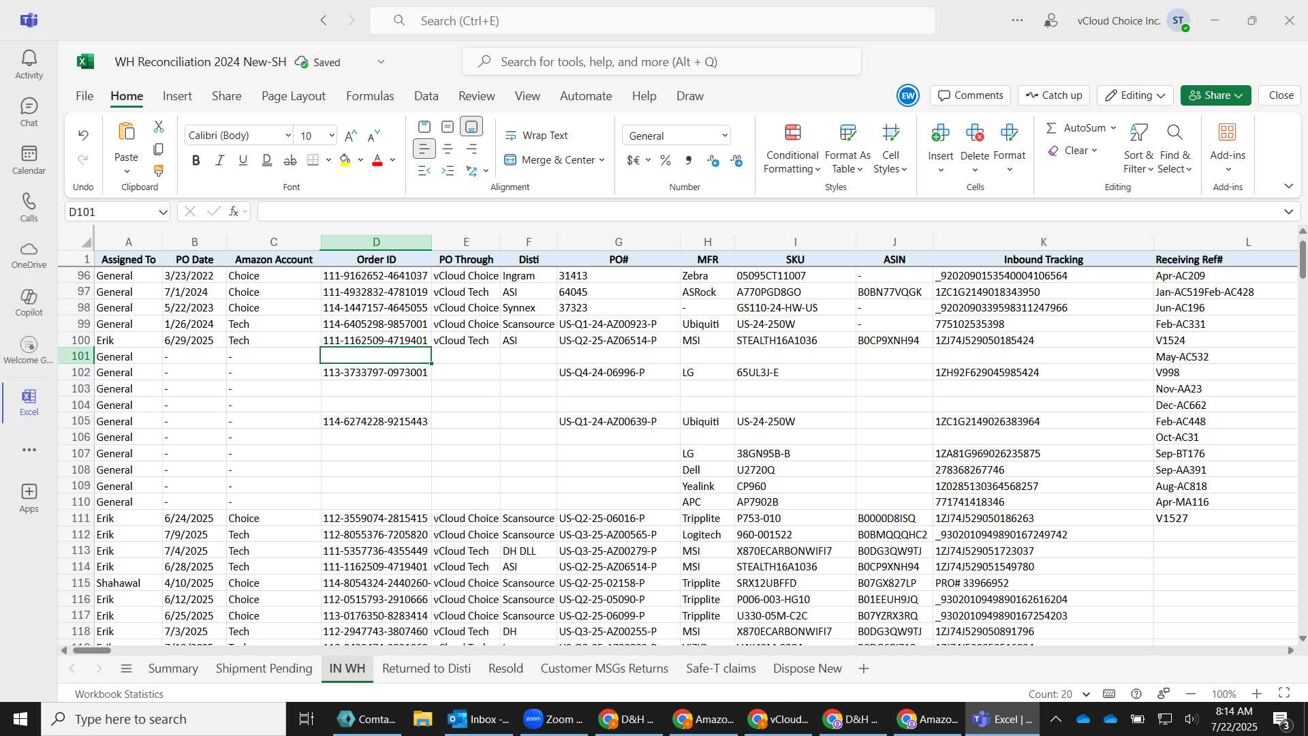Open Calls in Teams sidebar
The image size is (1308, 736).
pos(29,208)
